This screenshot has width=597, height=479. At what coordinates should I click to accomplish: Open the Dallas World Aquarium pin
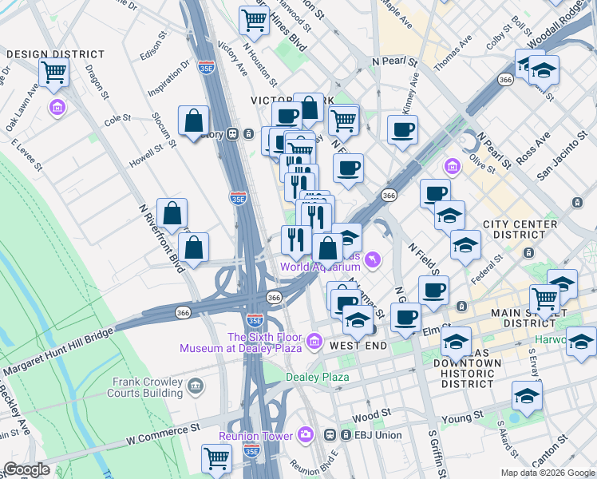pos(374,260)
